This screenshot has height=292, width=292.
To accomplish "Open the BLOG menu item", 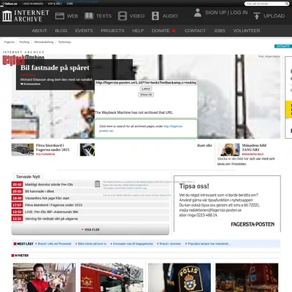I will point(61,31).
